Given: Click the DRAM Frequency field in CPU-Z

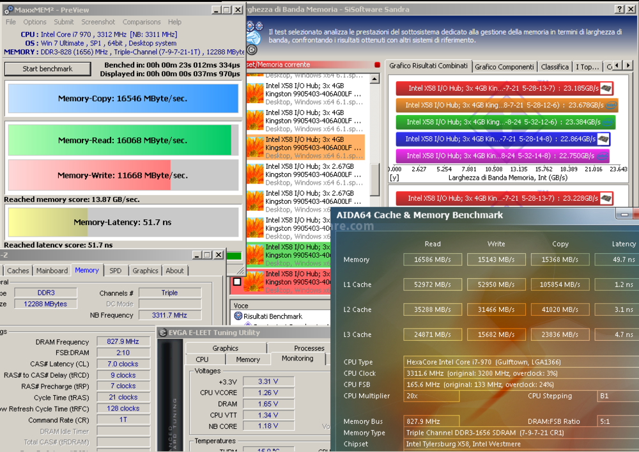Looking at the screenshot, I should 123,341.
